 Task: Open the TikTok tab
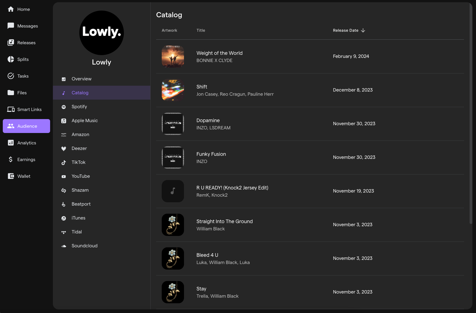(x=102, y=162)
